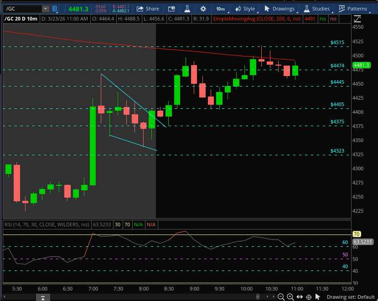Select the large green 7:00 breakout candle
Image resolution: width=378 pixels, height=301 pixels.
[x=93, y=146]
